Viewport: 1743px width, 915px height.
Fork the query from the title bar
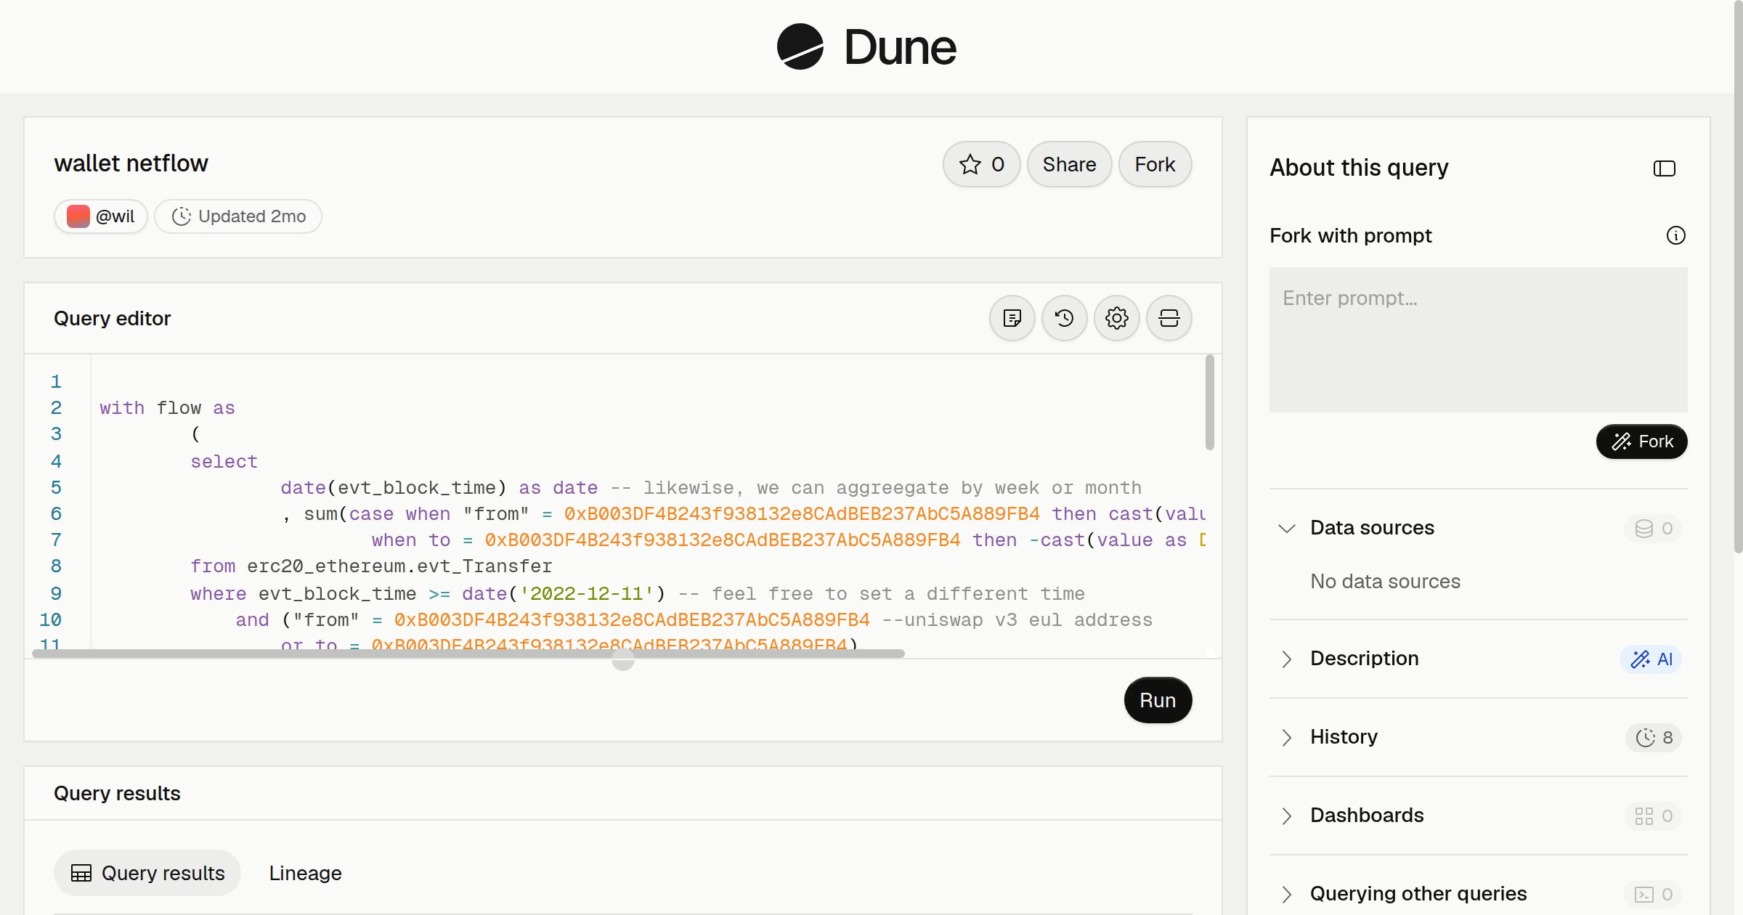(1155, 164)
